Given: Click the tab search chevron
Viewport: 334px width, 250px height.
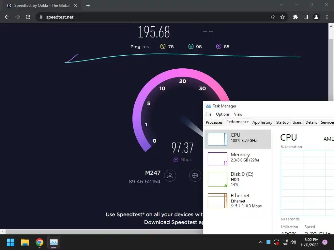Looking at the screenshot, I should 281,5.
